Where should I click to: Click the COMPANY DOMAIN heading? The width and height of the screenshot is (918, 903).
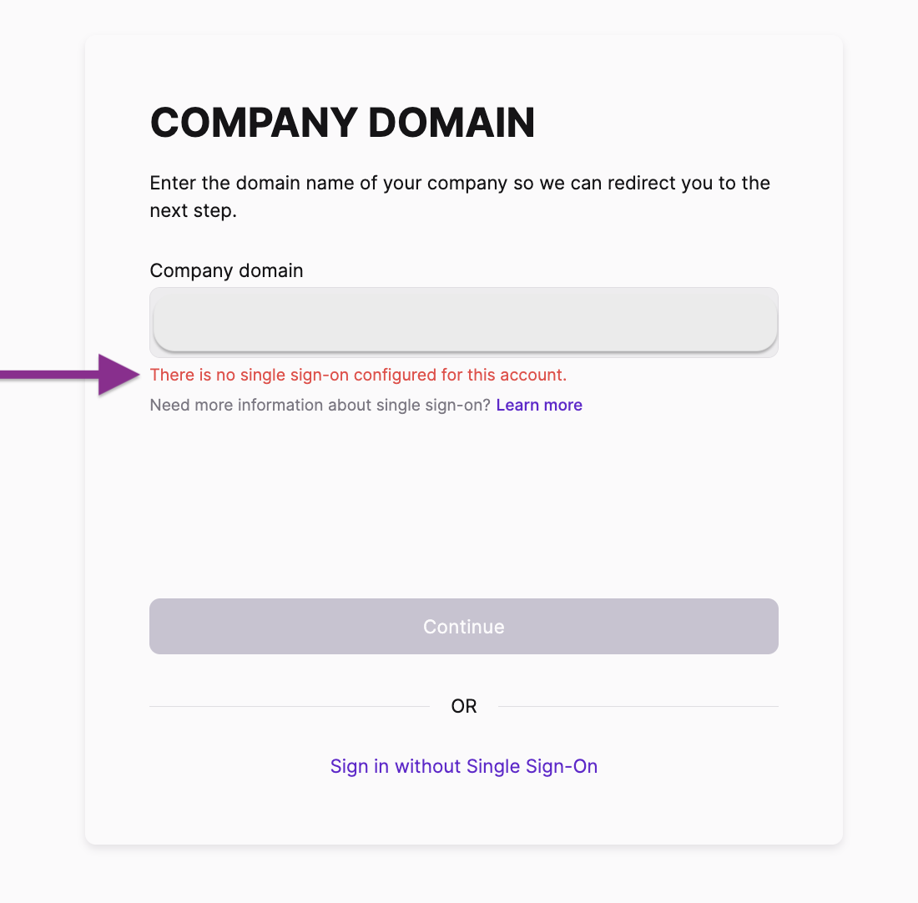(x=341, y=123)
